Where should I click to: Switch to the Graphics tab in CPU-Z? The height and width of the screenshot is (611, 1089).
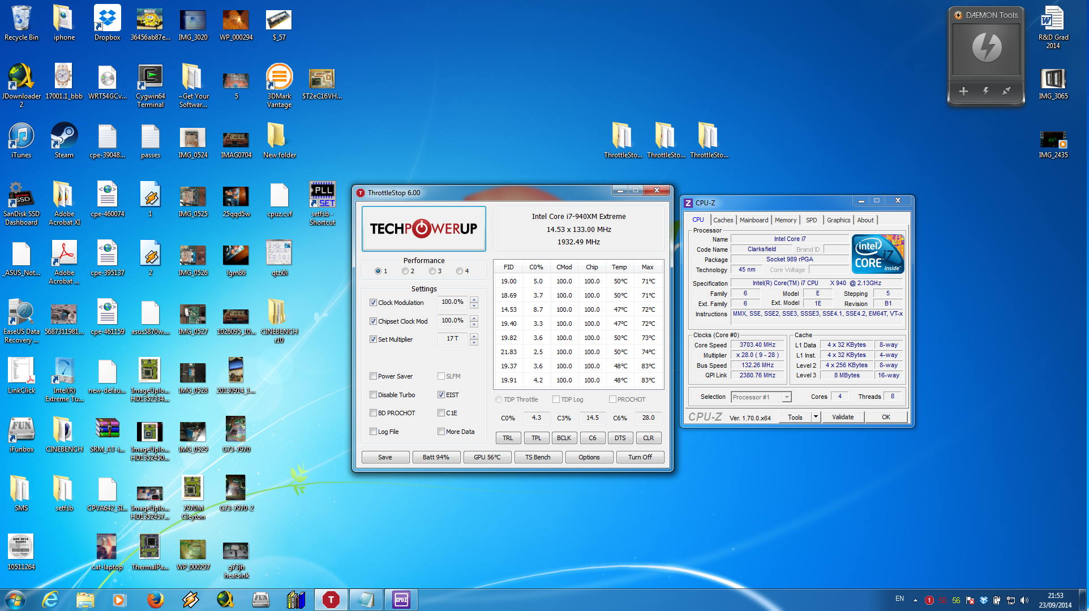(x=838, y=220)
